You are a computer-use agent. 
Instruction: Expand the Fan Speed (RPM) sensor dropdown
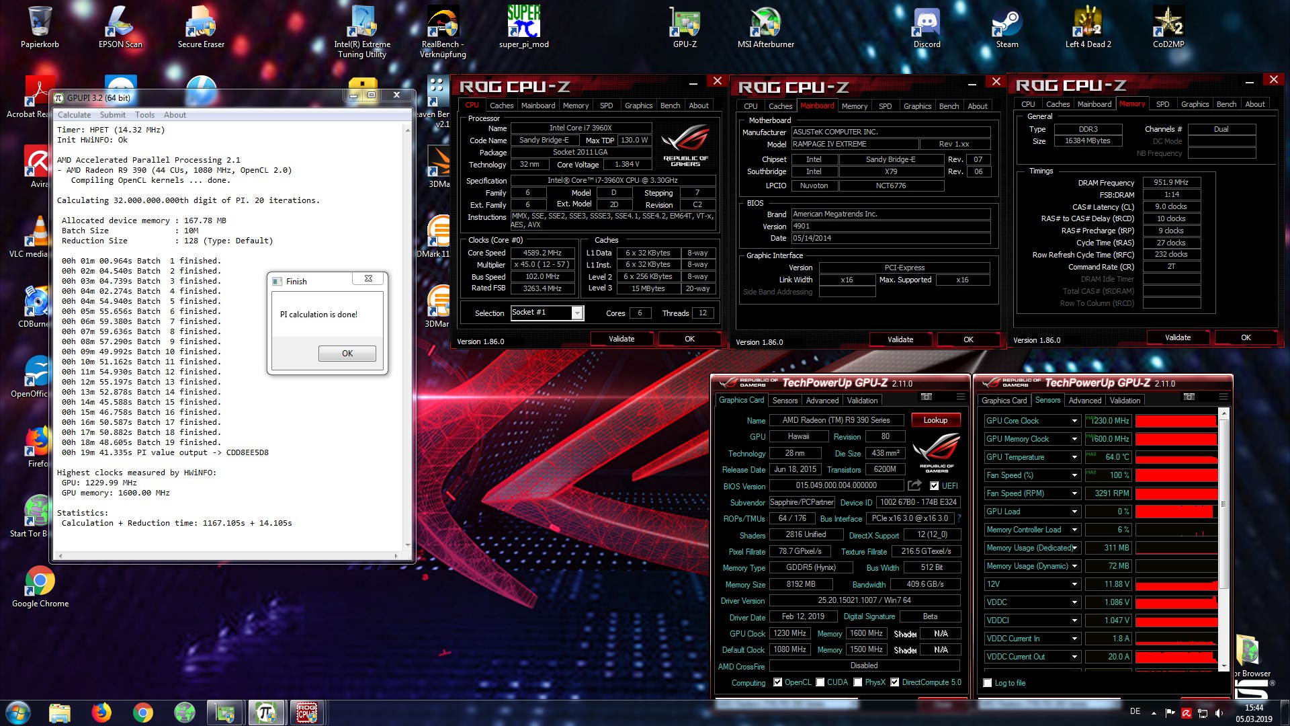(x=1074, y=493)
